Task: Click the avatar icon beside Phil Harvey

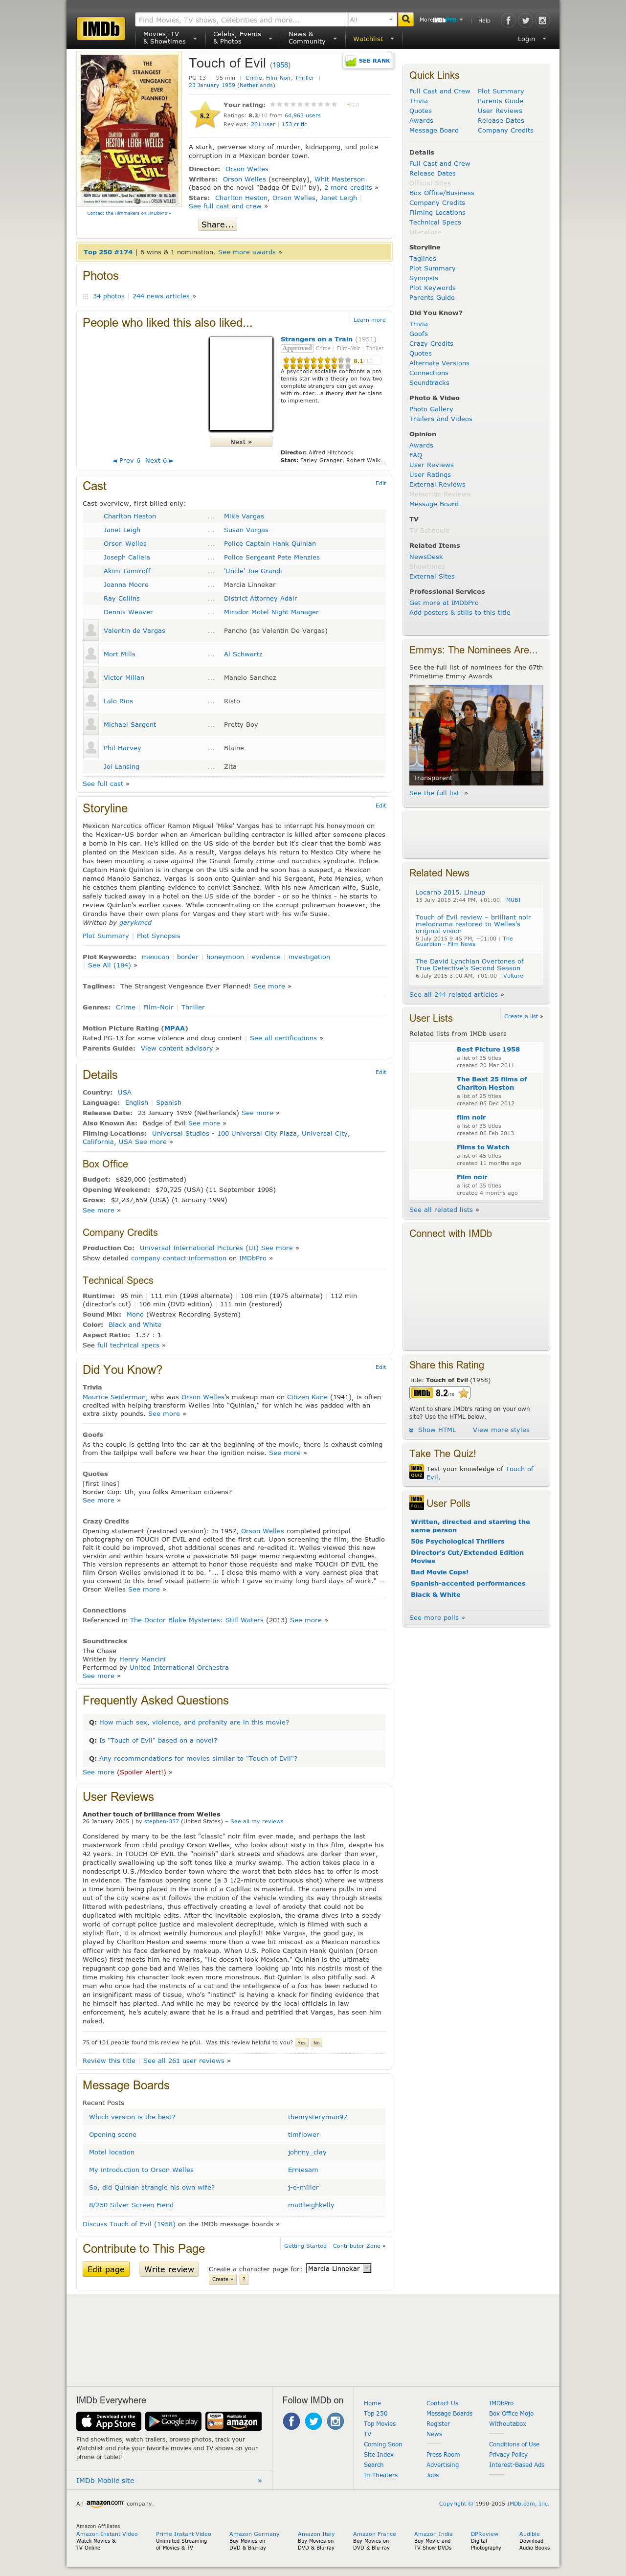Action: pyautogui.click(x=91, y=747)
